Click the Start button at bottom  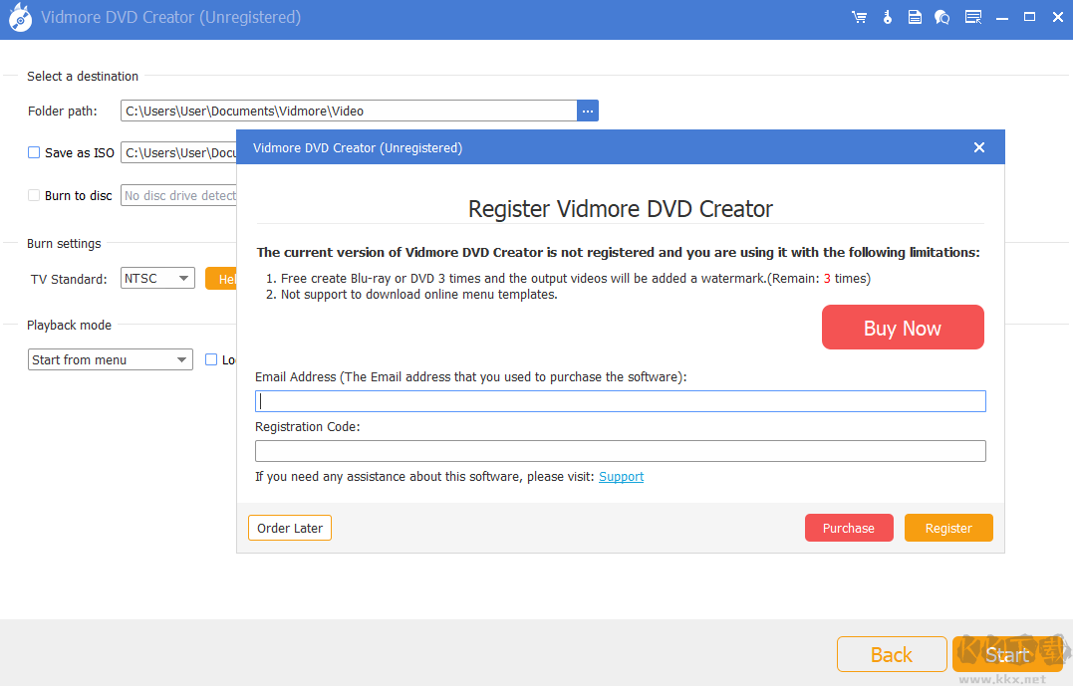pos(1007,654)
